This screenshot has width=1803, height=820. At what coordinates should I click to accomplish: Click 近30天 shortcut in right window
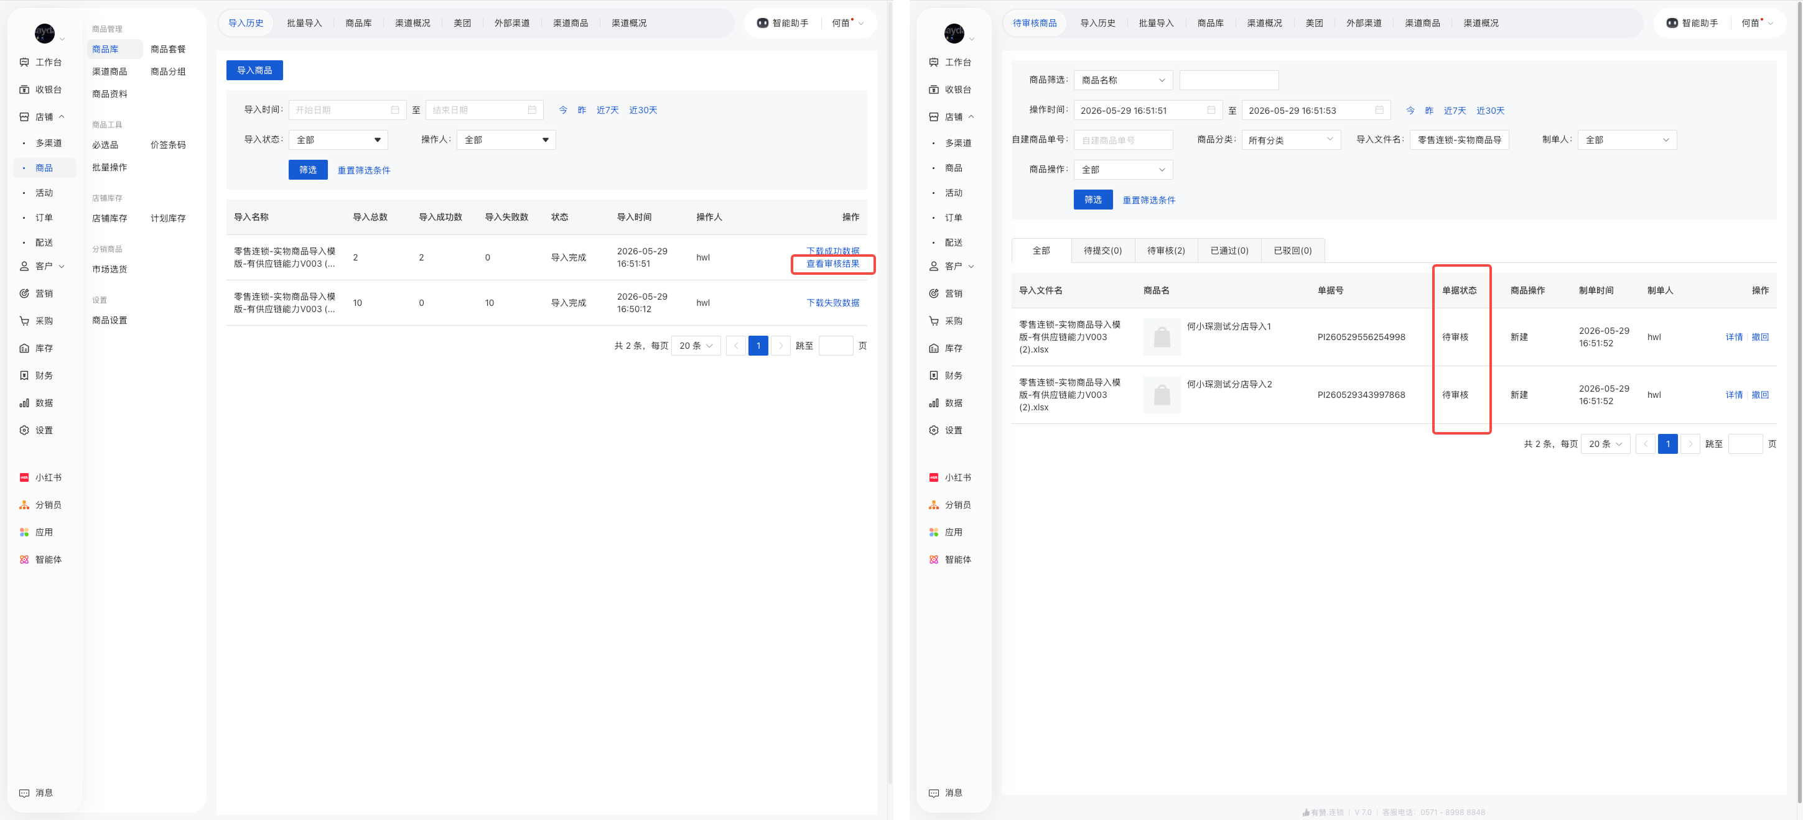pos(1490,111)
